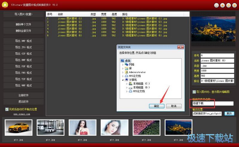239x147 pixels.
Task: Expand the WPS云文档 node under 桌面
Action: pos(123,76)
